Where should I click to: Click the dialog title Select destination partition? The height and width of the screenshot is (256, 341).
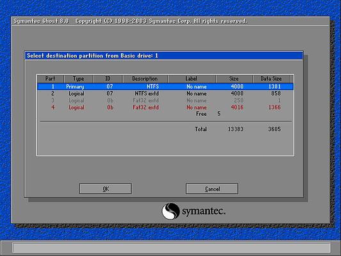(x=164, y=56)
